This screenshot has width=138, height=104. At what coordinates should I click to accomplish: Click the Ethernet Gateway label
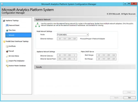[x=47, y=56]
